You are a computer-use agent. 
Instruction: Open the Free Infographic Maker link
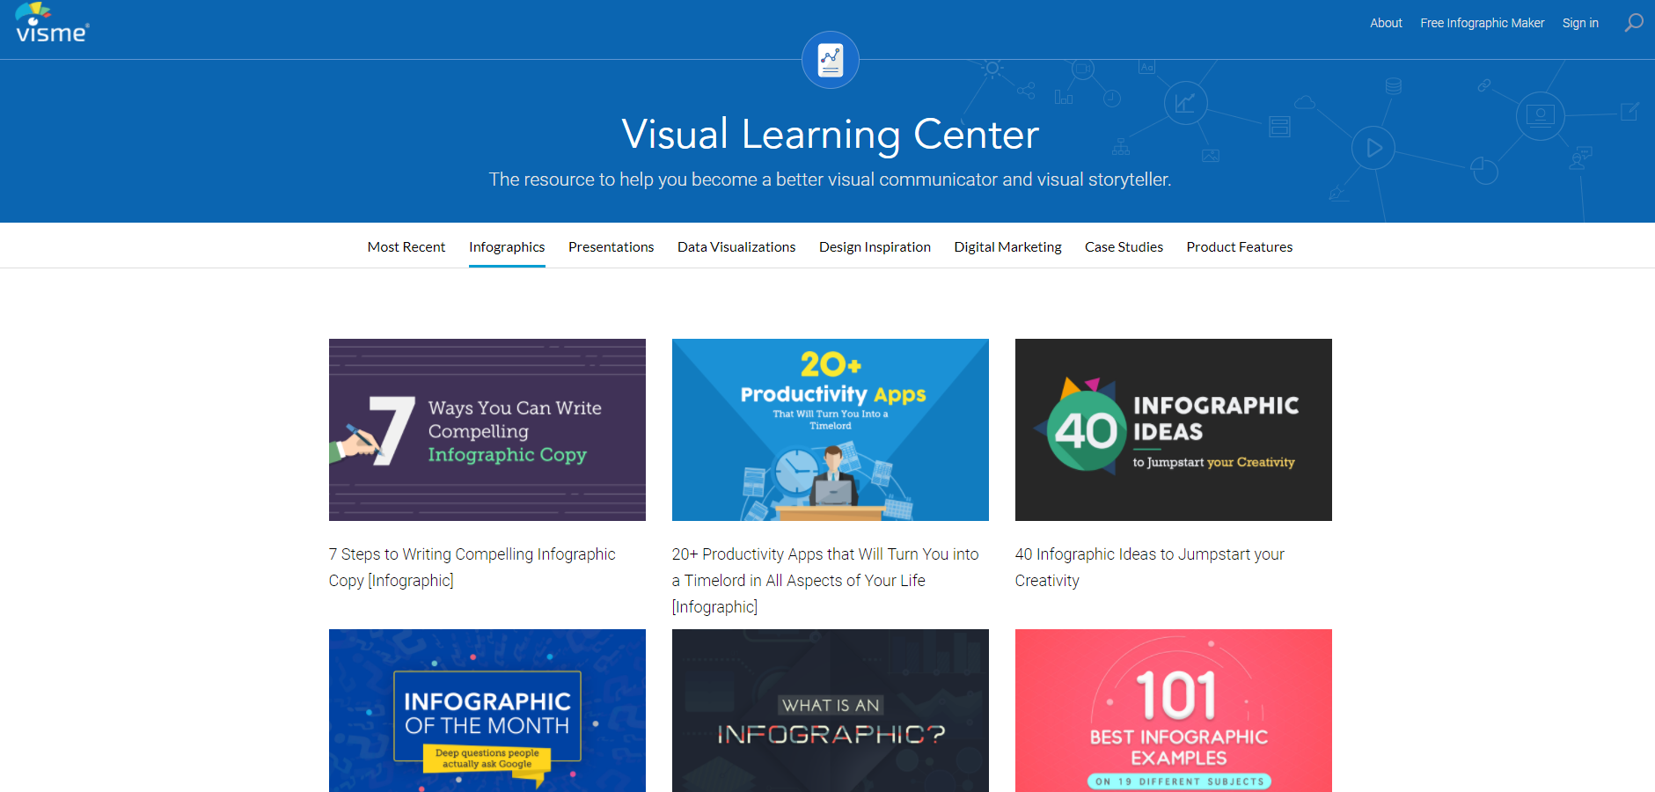click(1482, 23)
